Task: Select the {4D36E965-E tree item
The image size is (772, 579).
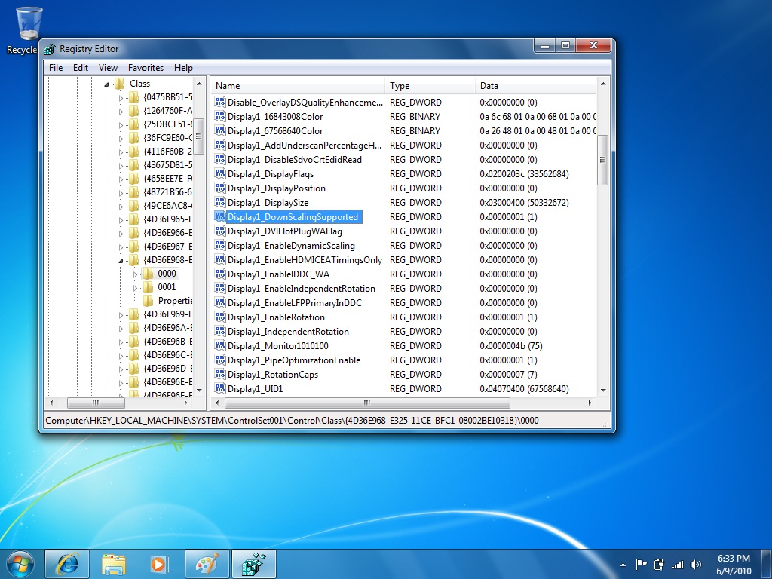Action: click(x=168, y=219)
